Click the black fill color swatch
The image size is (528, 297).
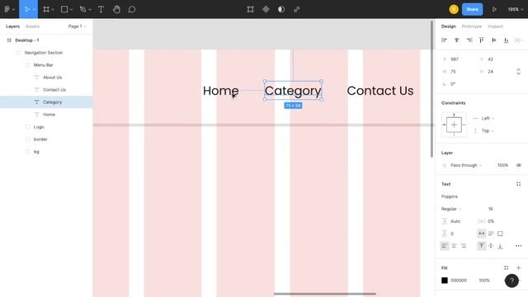pyautogui.click(x=445, y=280)
